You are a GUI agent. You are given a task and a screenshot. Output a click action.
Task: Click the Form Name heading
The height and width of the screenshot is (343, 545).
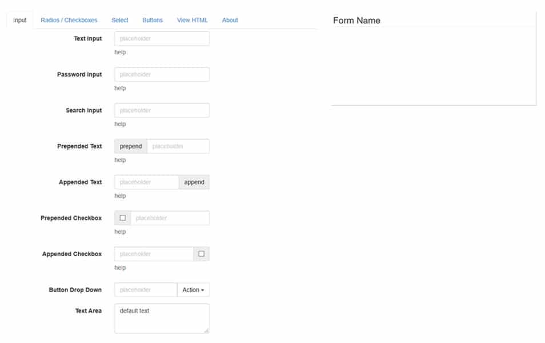pyautogui.click(x=357, y=20)
